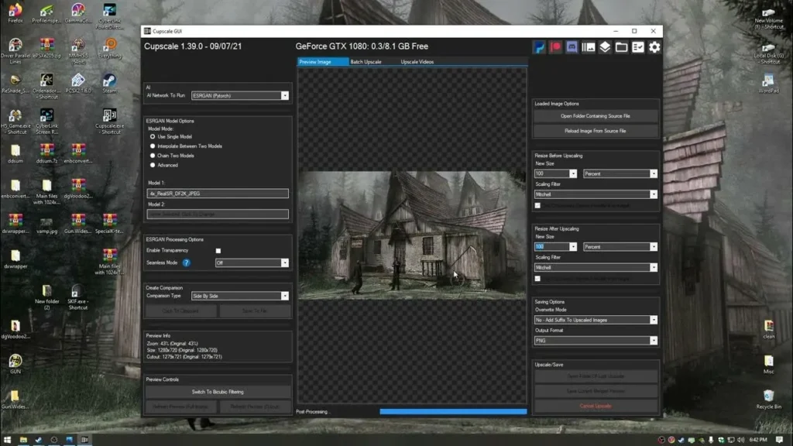The height and width of the screenshot is (446, 793).
Task: Click the checklist icon in header
Action: [637, 47]
